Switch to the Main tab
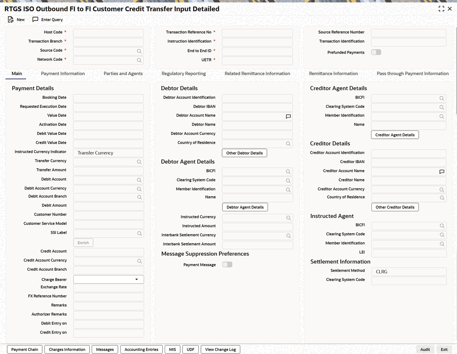Viewport: 457px width, 354px height. tap(17, 74)
